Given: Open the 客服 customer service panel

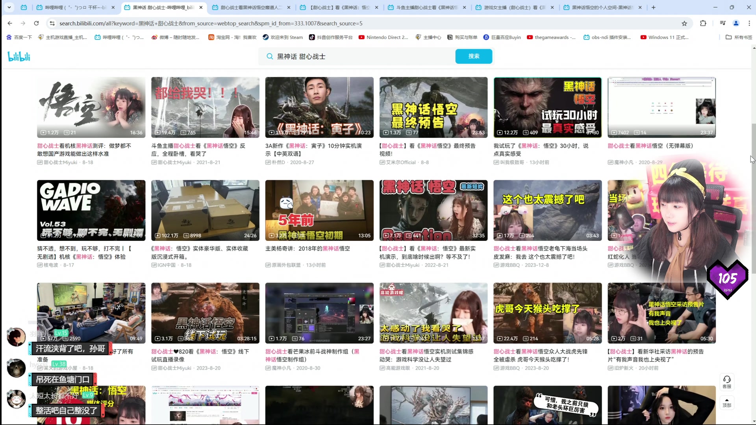Looking at the screenshot, I should point(727,382).
